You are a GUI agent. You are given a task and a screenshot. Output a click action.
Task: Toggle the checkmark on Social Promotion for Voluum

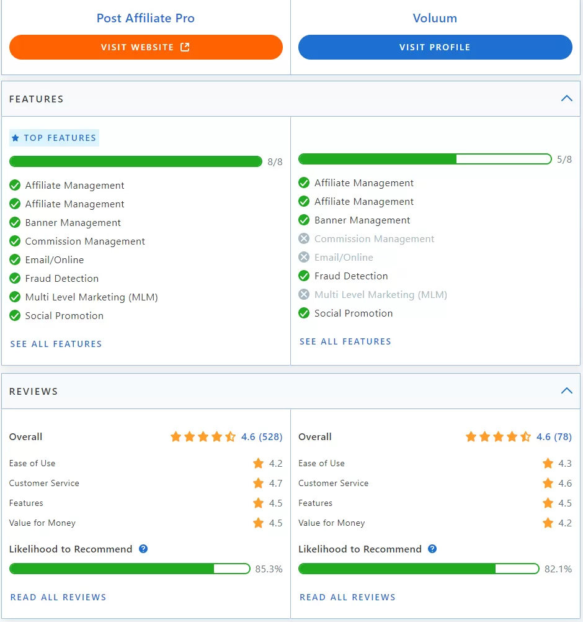[x=304, y=313]
